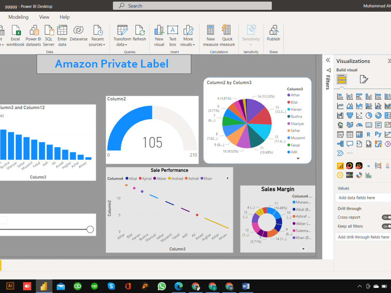The height and width of the screenshot is (293, 391).
Task: Pick the Gauge visual icon
Action: (359, 125)
